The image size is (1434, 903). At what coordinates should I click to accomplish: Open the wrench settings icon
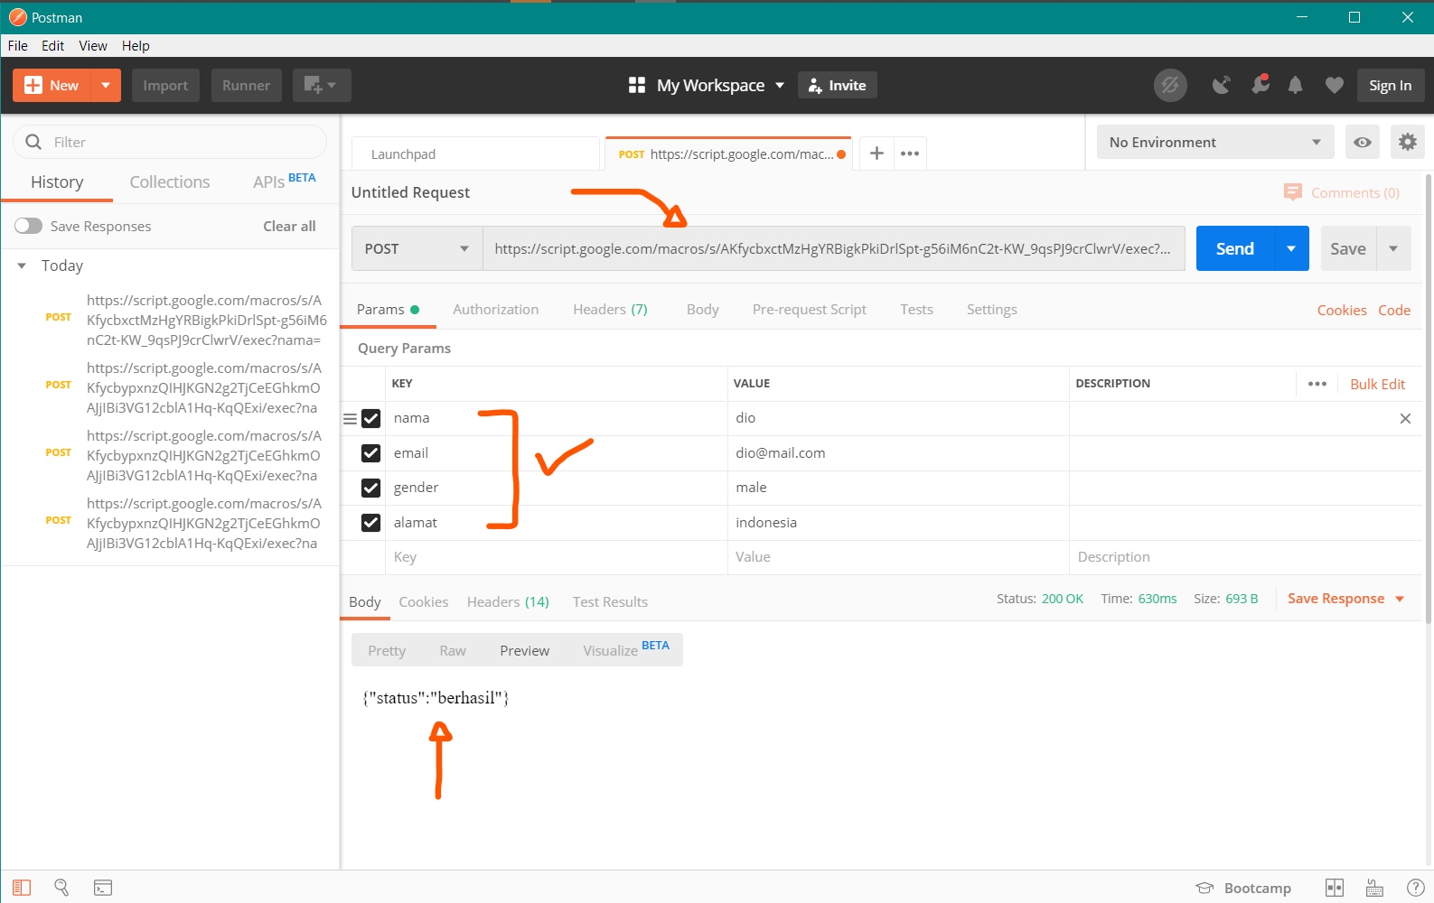[1260, 84]
